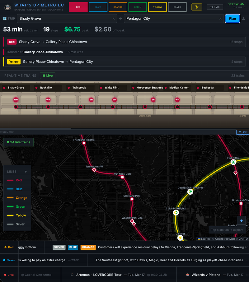This screenshot has width=249, height=282.
Task: Toggle Yellow line in the legend
Action: click(16, 215)
